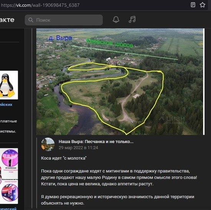Image resolution: width=211 pixels, height=210 pixels.
Task: Toggle reader view in the address bar
Action: pyautogui.click(x=193, y=5)
